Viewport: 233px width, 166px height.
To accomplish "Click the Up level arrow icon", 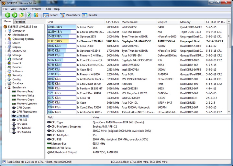I will 22,15.
